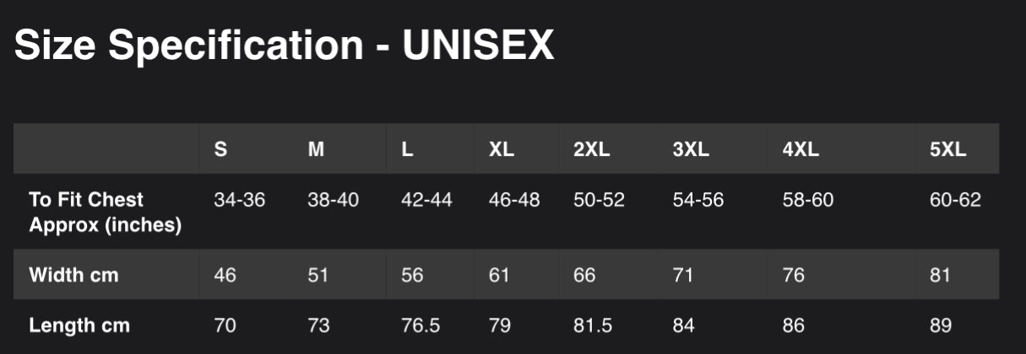1026x354 pixels.
Task: Click the width value 66 for 2XL
Action: (584, 275)
